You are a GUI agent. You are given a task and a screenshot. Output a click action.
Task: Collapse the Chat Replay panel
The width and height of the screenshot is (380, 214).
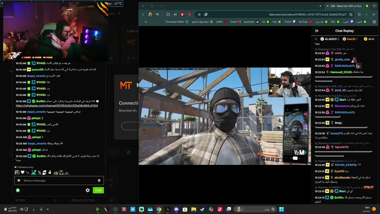[317, 31]
